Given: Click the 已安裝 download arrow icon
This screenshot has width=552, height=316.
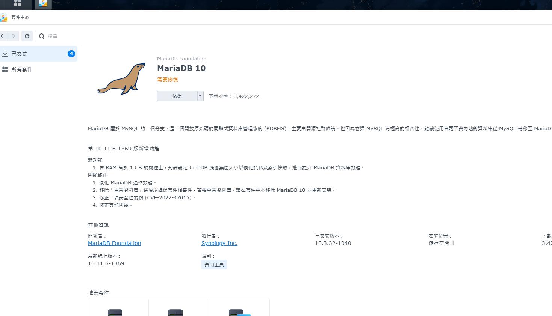Looking at the screenshot, I should pos(5,54).
